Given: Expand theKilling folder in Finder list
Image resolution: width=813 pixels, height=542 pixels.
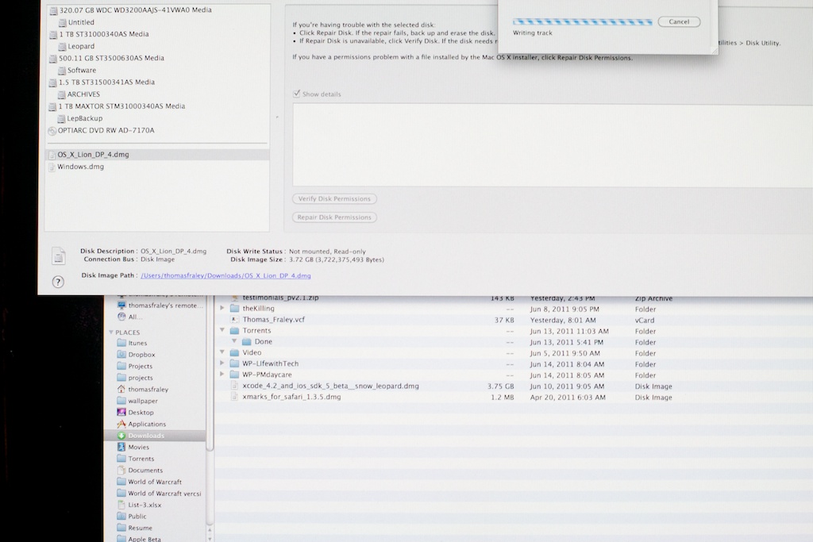Looking at the screenshot, I should coord(222,308).
